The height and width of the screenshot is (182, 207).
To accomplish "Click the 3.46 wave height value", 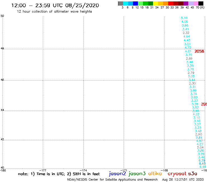I will click(x=190, y=62).
